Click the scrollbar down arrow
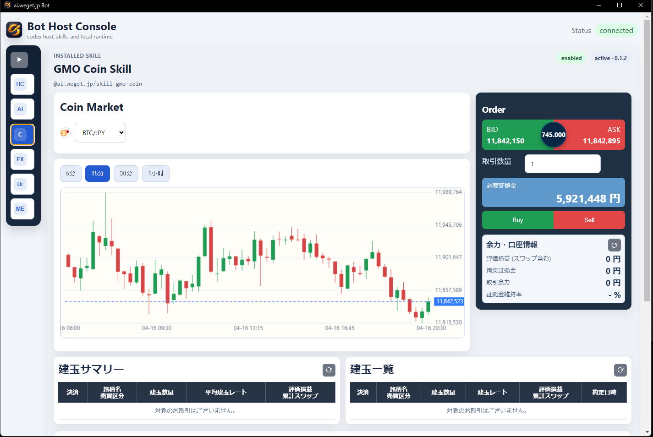 coord(647,432)
